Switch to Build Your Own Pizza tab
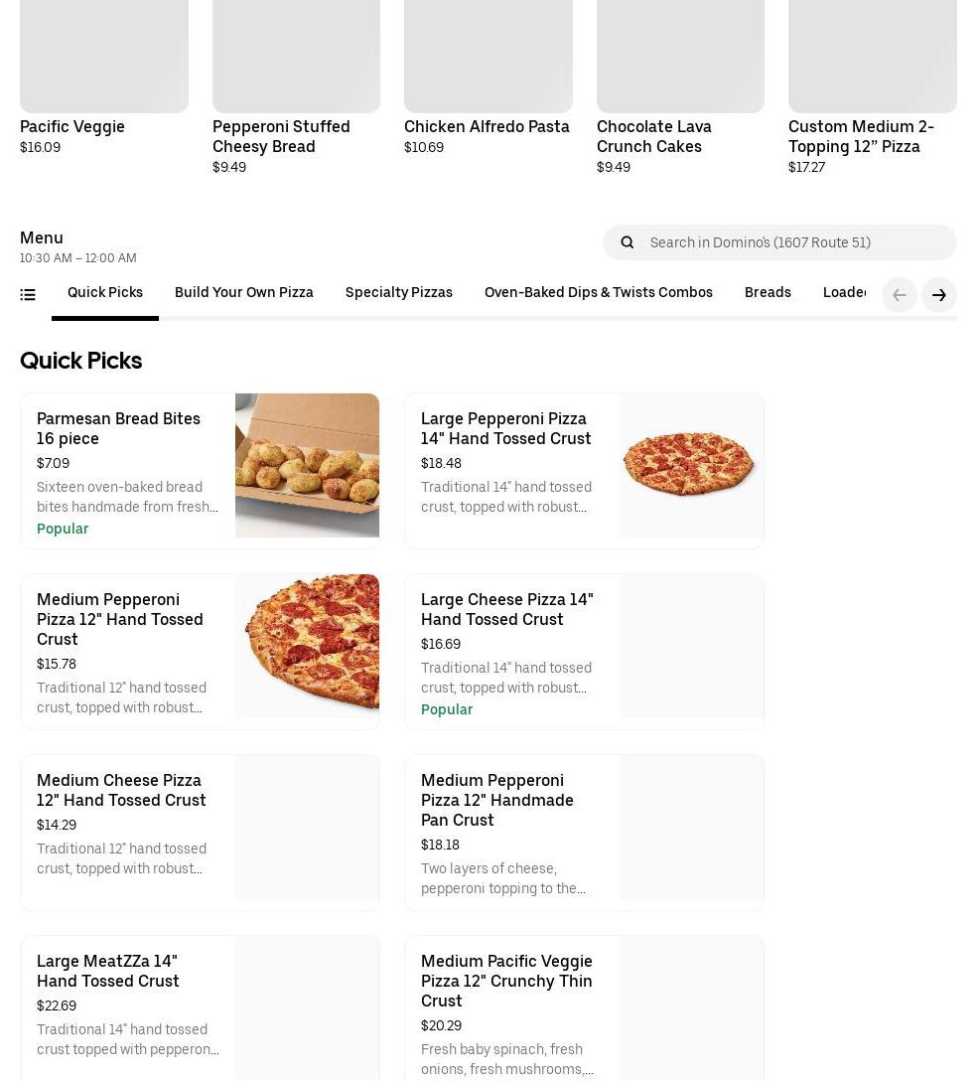The image size is (977, 1081). point(243,293)
